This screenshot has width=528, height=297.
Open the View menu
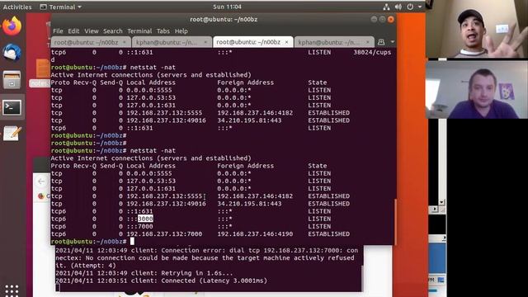[x=92, y=31]
